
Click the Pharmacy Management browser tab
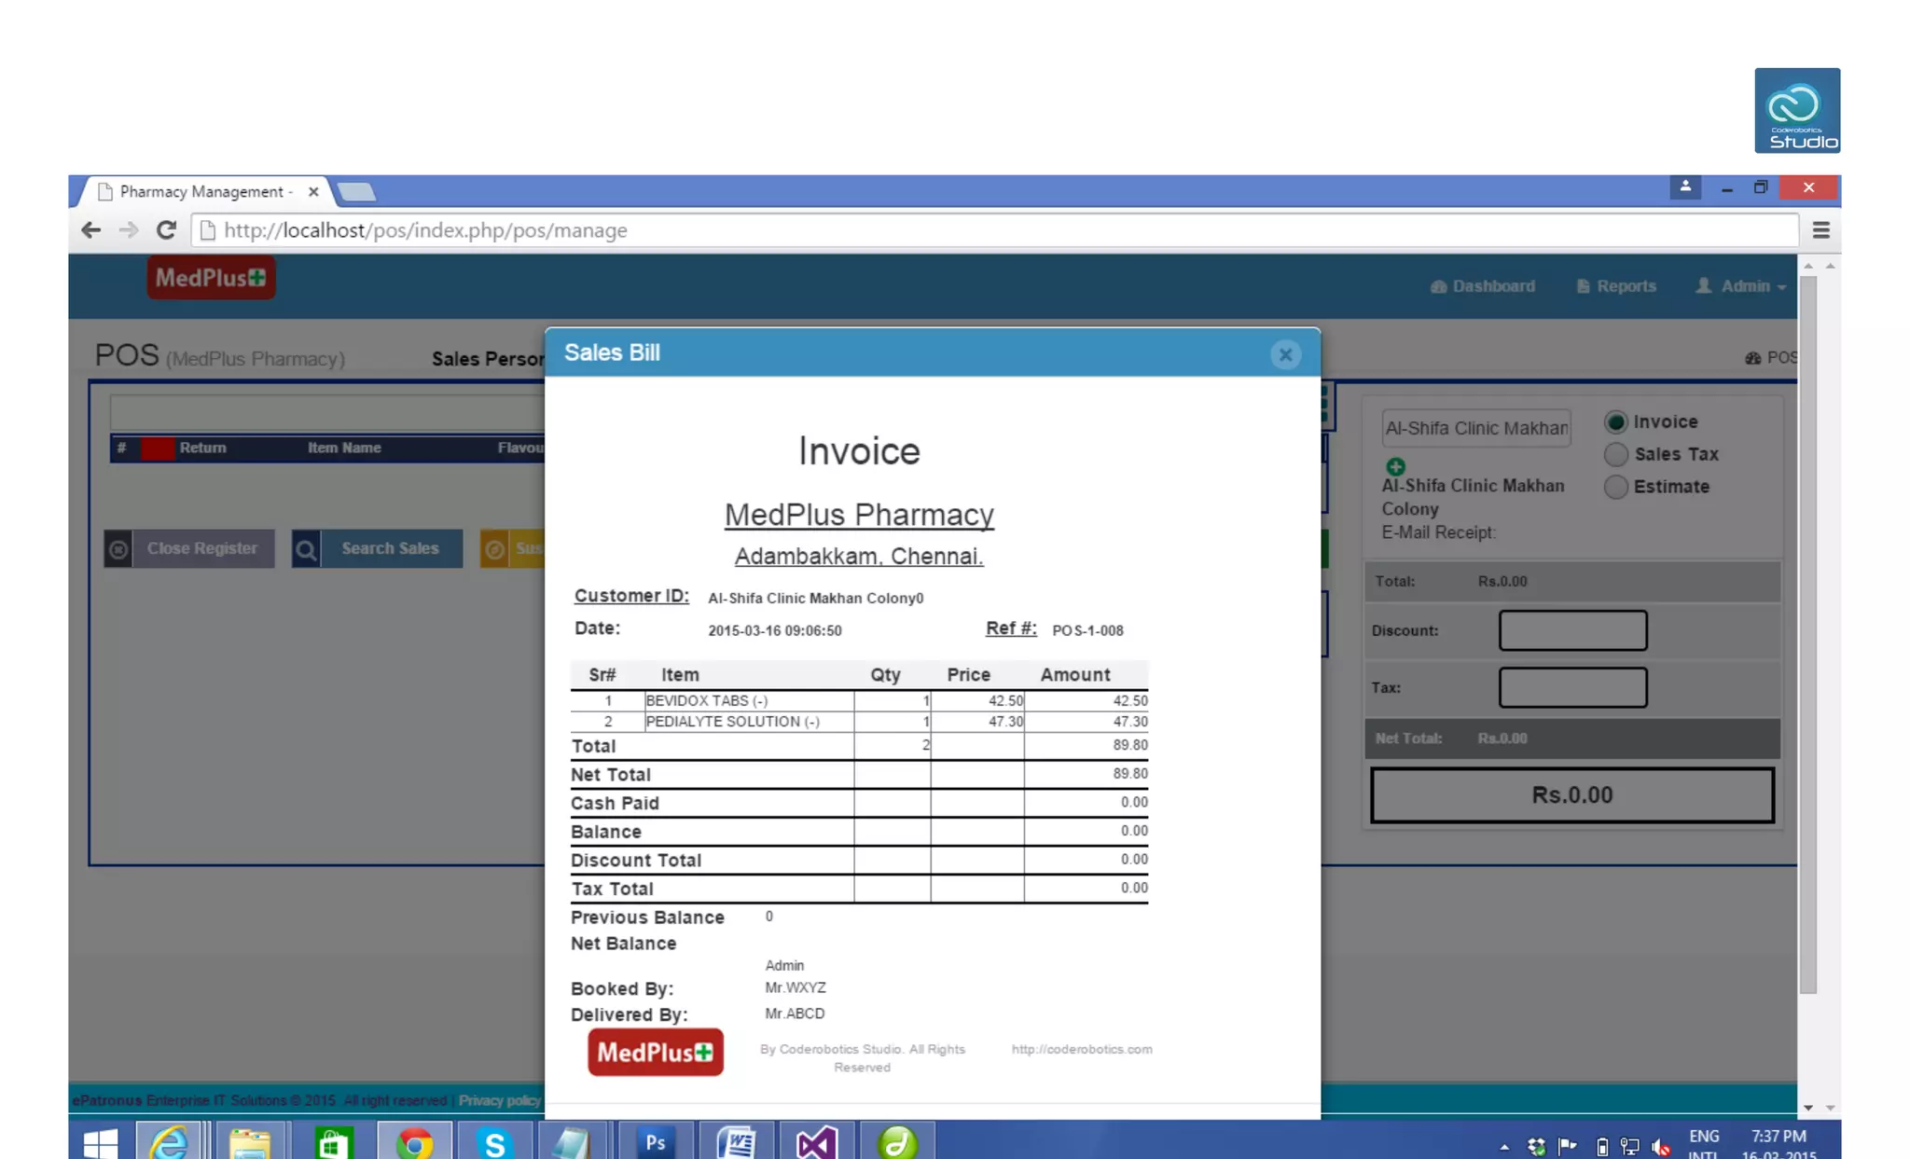click(205, 191)
